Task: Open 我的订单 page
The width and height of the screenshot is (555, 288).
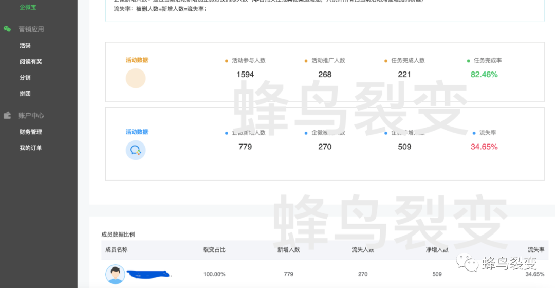Action: [30, 148]
